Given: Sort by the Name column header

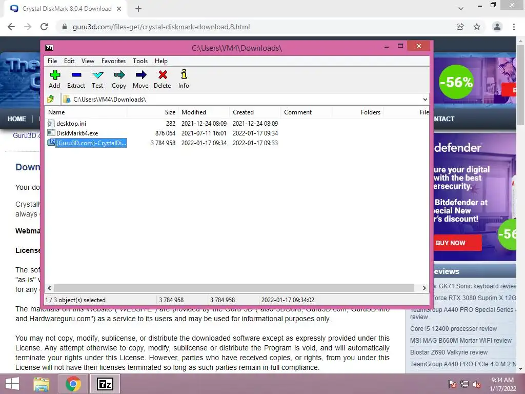Looking at the screenshot, I should tap(86, 112).
